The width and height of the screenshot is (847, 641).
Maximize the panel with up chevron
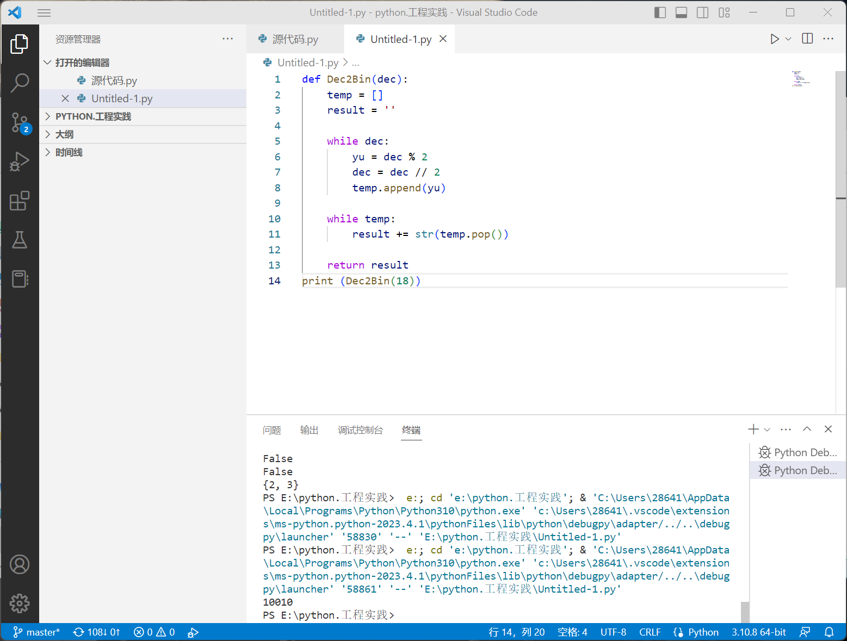[x=807, y=430]
